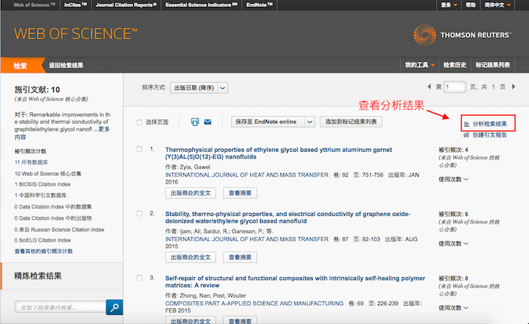The height and width of the screenshot is (324, 529).
Task: Open the EndNote top menu item
Action: click(259, 5)
